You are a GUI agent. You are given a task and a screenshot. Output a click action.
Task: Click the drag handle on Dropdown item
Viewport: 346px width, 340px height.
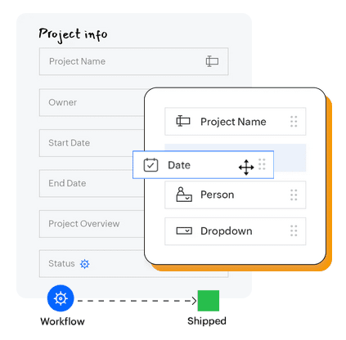click(294, 230)
